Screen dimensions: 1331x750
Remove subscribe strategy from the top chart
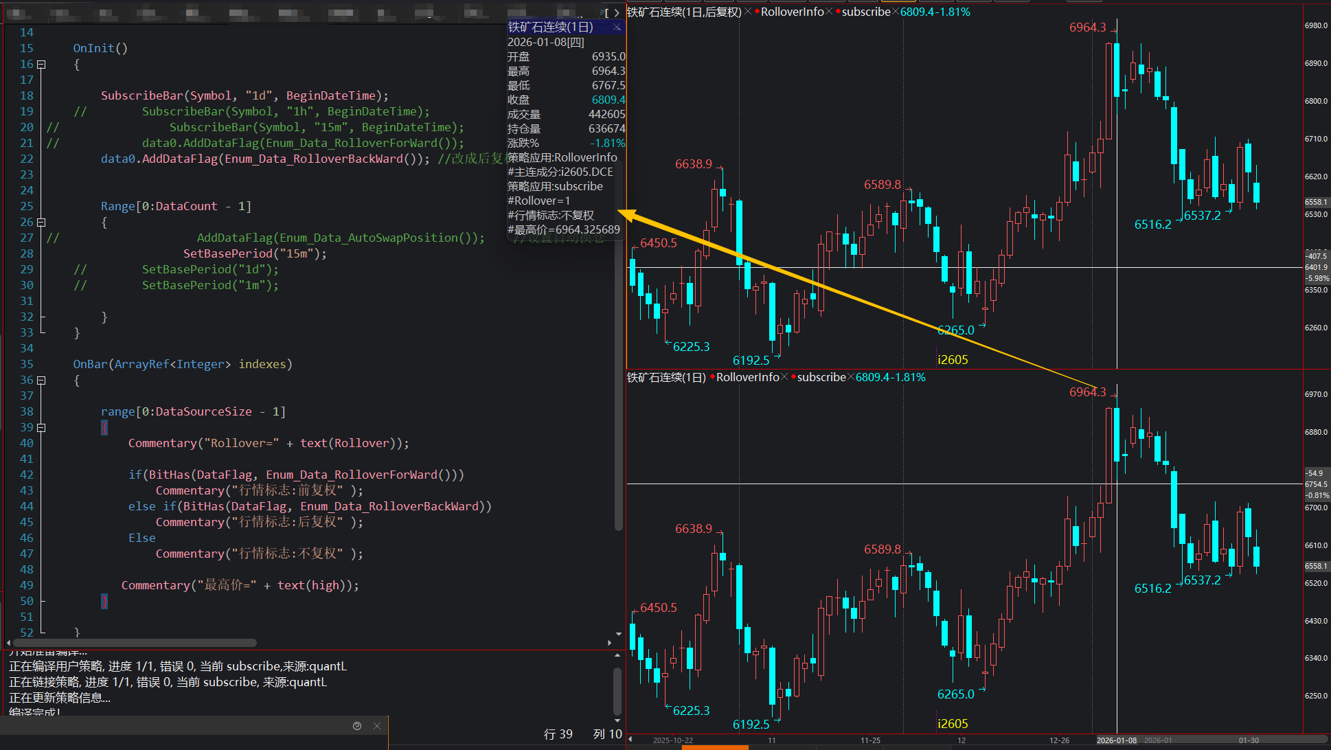pyautogui.click(x=895, y=12)
